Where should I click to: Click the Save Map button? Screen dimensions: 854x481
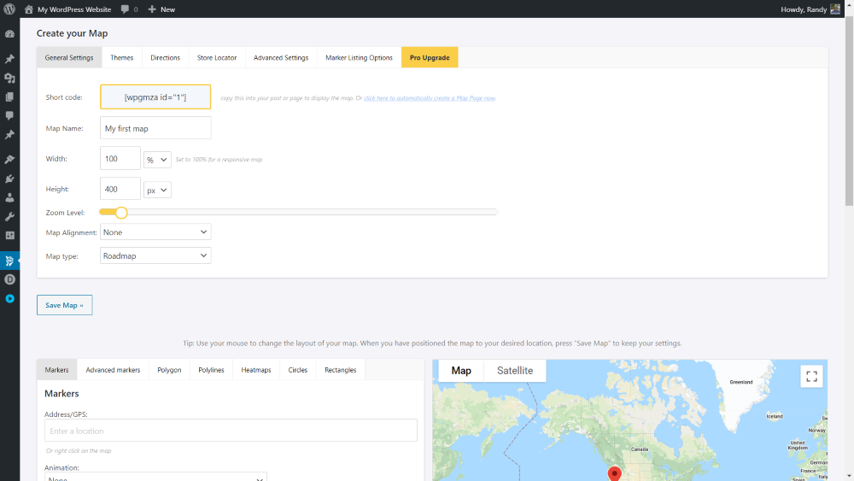[x=64, y=305]
